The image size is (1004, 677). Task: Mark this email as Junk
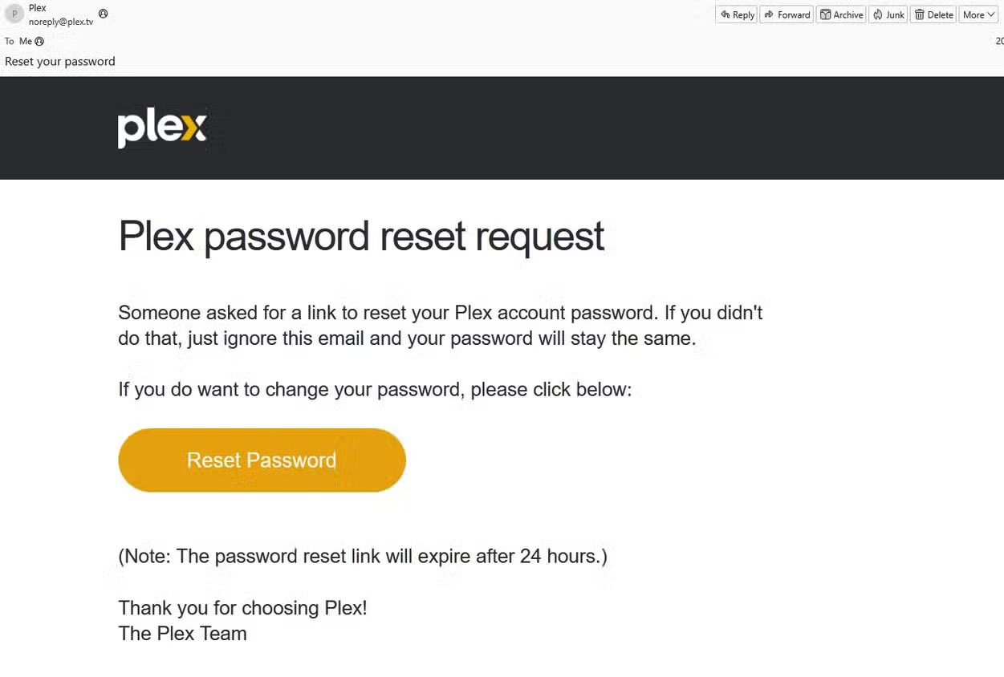click(888, 14)
